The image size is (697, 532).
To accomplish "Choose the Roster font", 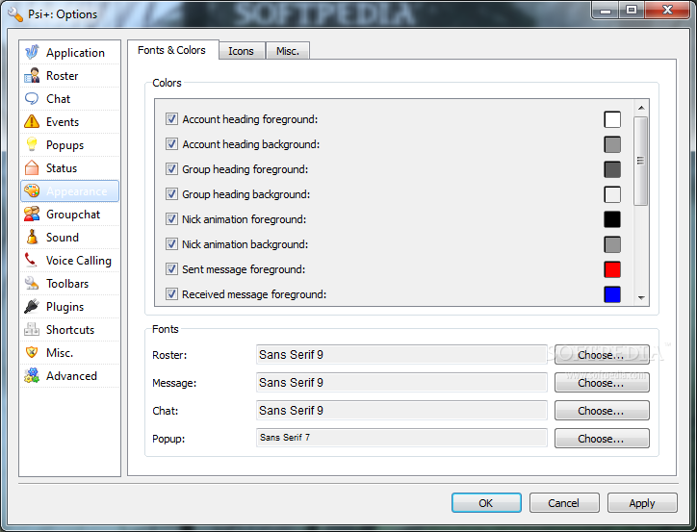I will point(602,355).
